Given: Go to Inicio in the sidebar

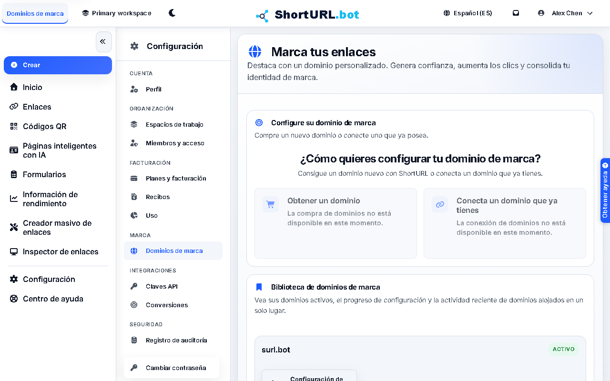Looking at the screenshot, I should (58, 87).
